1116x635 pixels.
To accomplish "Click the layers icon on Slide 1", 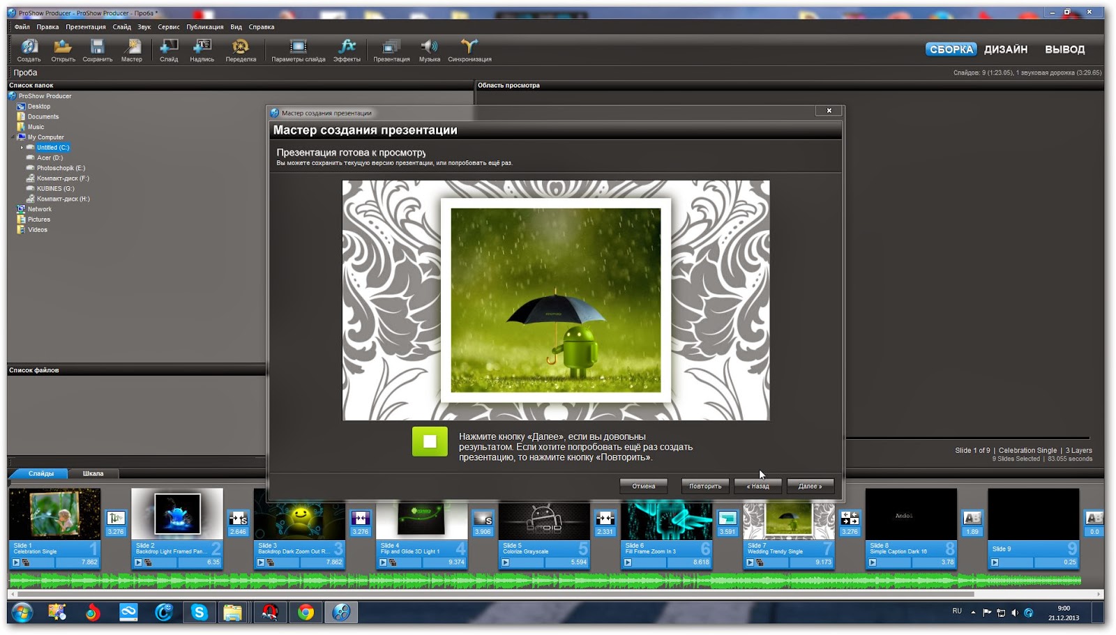I will tap(26, 563).
